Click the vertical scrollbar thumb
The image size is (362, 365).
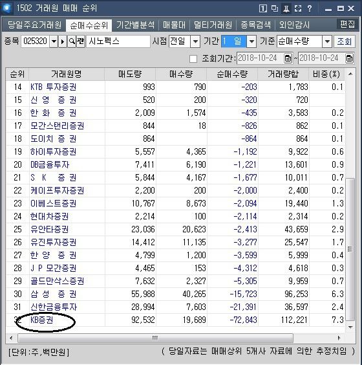coord(350,249)
